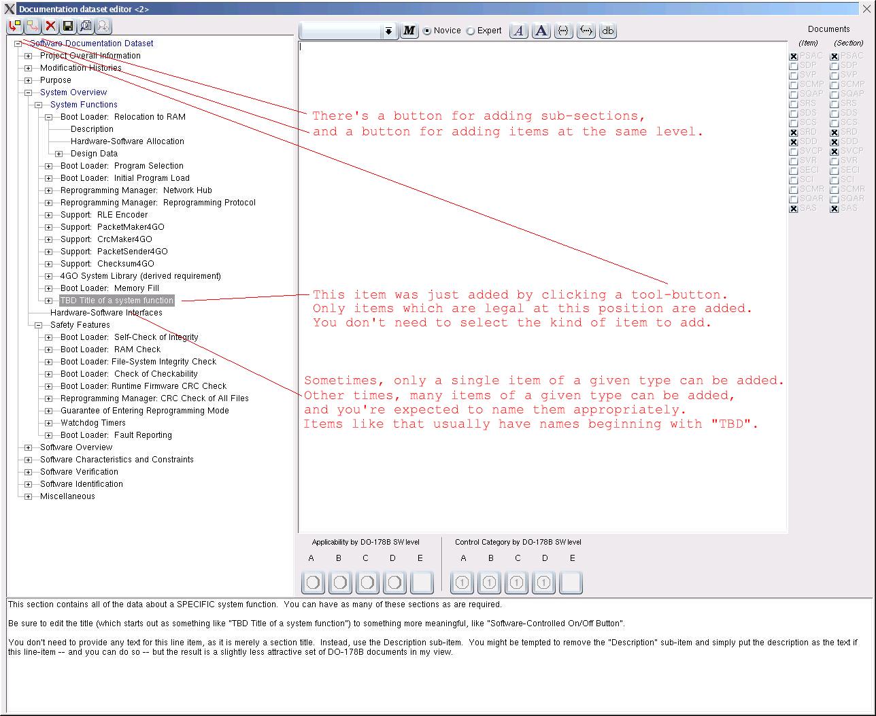876x716 pixels.
Task: Click the italic A formatting button
Action: [519, 31]
